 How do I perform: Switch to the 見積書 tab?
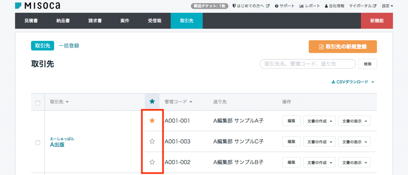click(31, 21)
